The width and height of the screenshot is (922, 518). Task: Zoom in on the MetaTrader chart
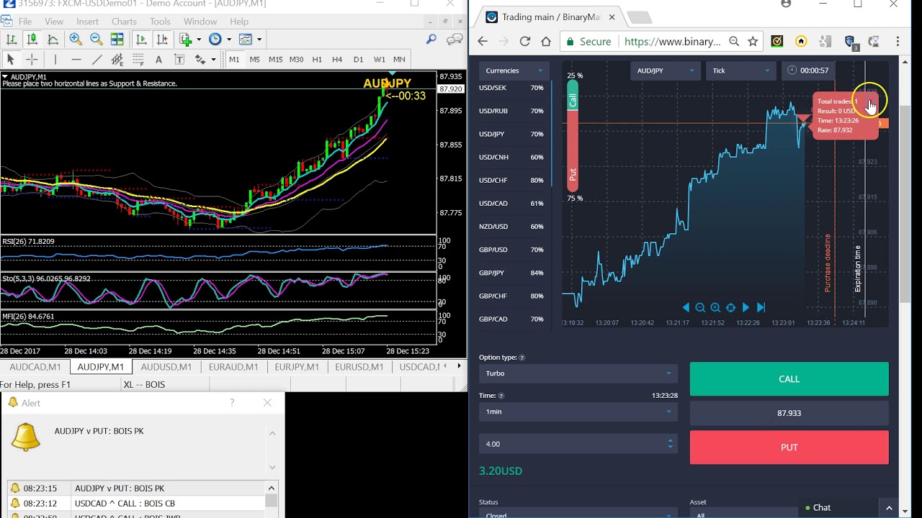[x=75, y=40]
